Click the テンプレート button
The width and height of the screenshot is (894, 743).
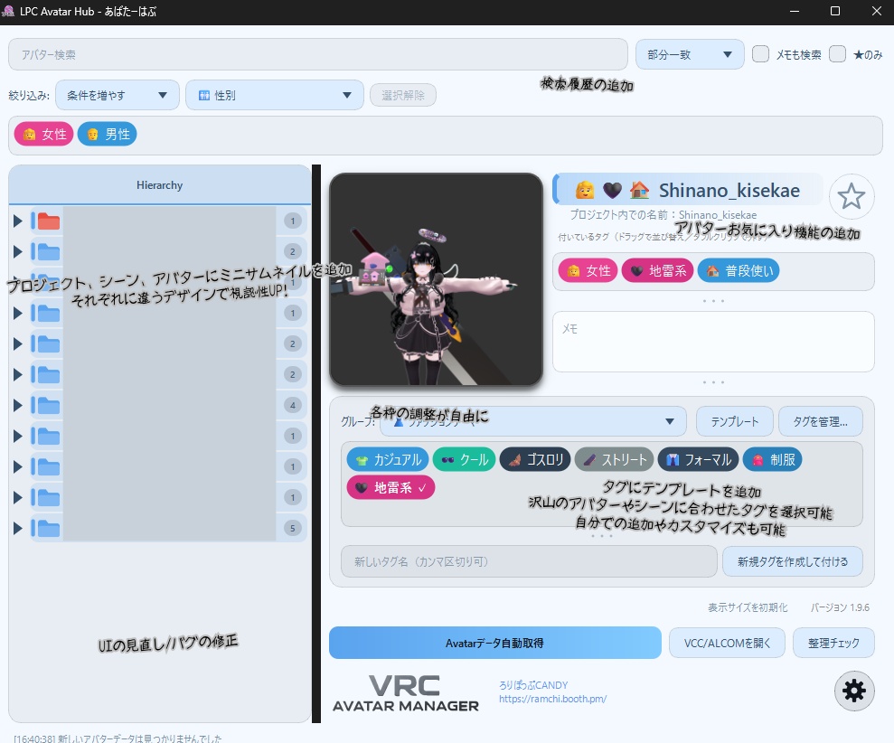734,421
